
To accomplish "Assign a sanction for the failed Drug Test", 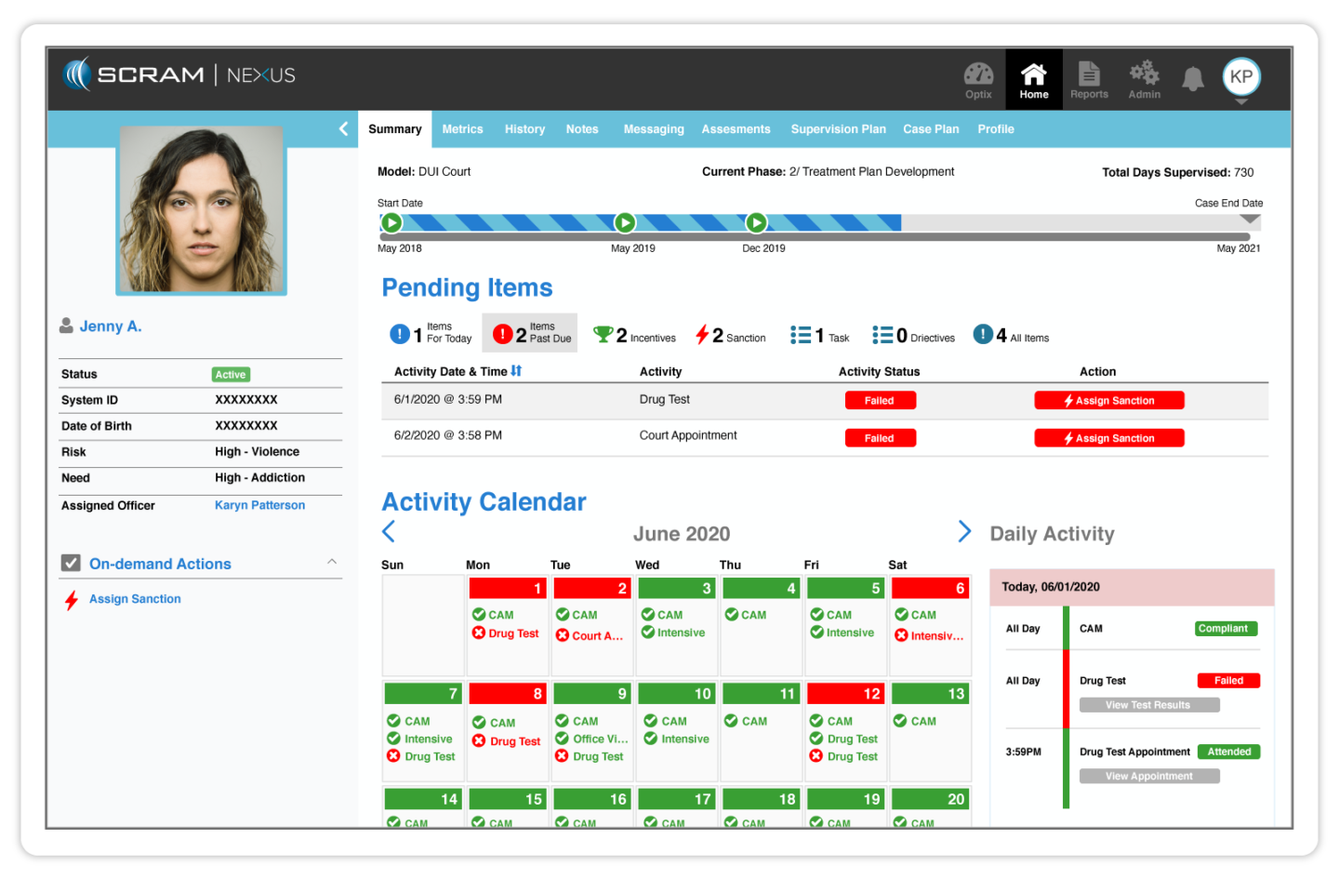I will 1108,399.
